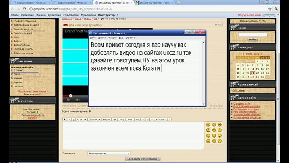Image resolution: width=289 pixels, height=163 pixels.
Task: Click the video volume speaker icon
Action: pos(78,100)
